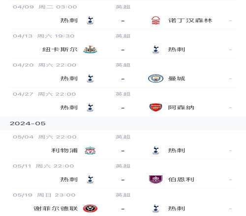
Task: Open the 04/27 周六 22:00 match row
Action: click(x=123, y=102)
